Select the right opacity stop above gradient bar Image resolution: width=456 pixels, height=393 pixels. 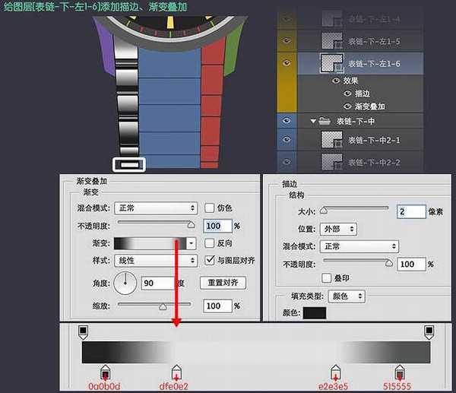[429, 331]
